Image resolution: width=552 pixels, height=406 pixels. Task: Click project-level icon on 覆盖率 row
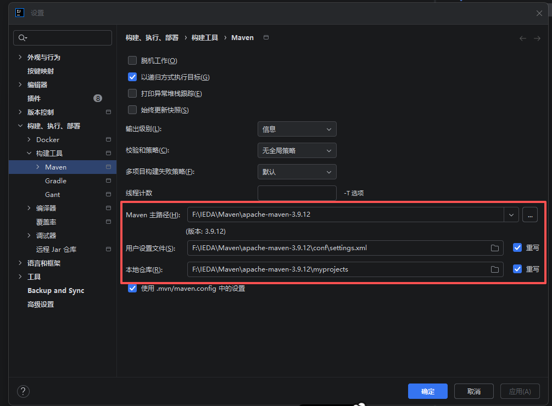pyautogui.click(x=108, y=222)
